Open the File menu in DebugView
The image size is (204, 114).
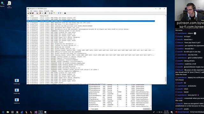click(x=28, y=11)
